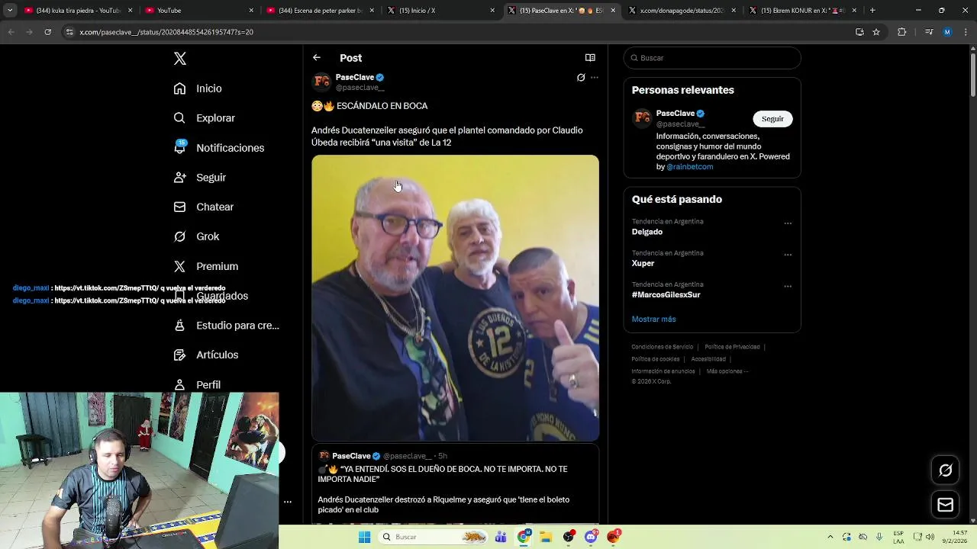Click the browser address bar
Image resolution: width=977 pixels, height=549 pixels.
tap(458, 32)
